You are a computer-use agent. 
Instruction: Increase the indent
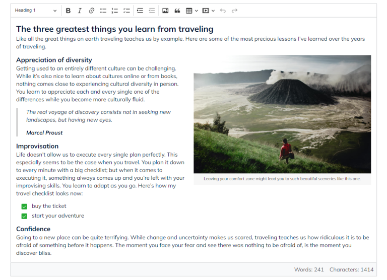[140, 11]
